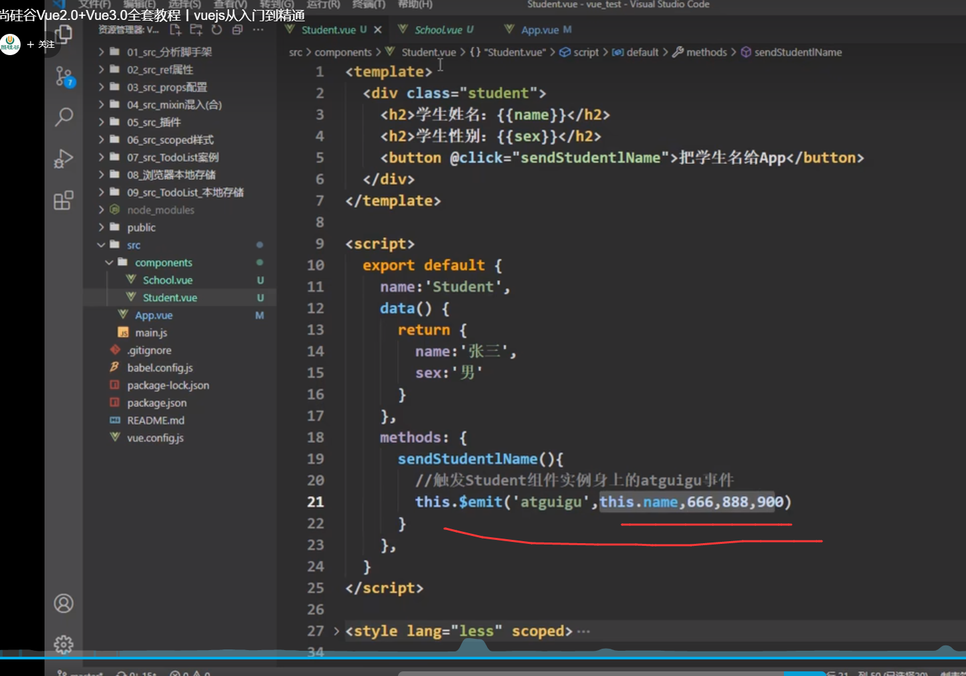The width and height of the screenshot is (966, 676).
Task: Switch to the School.vue tab
Action: pos(438,30)
